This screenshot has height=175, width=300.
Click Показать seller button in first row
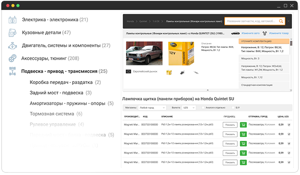coord(230,125)
